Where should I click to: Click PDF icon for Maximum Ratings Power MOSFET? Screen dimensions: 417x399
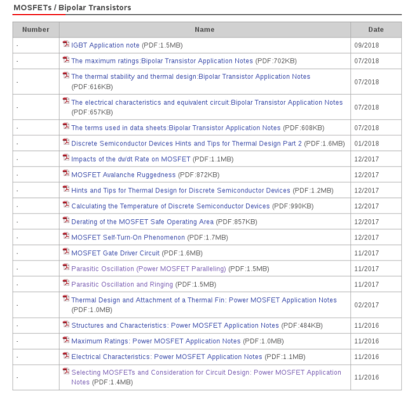click(66, 340)
